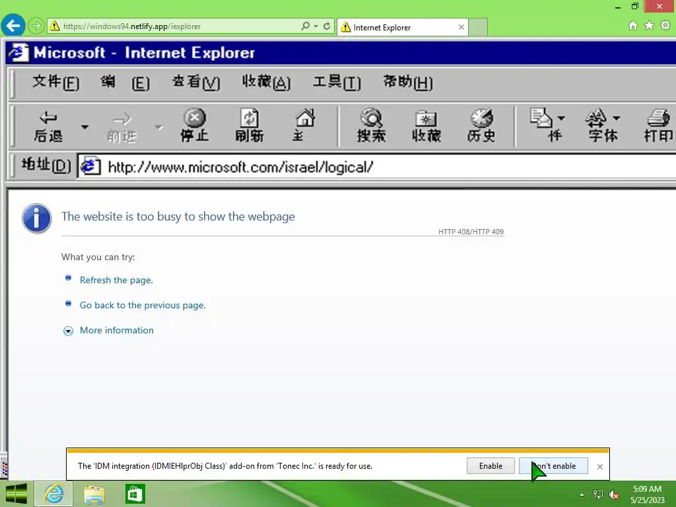This screenshot has width=676, height=507.
Task: Open the 前进 forward dropdown arrow
Action: [158, 127]
